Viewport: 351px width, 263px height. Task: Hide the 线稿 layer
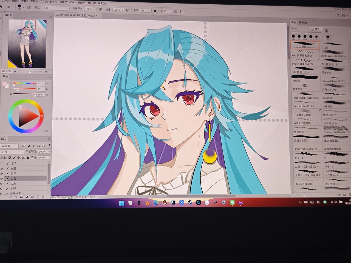point(2,168)
